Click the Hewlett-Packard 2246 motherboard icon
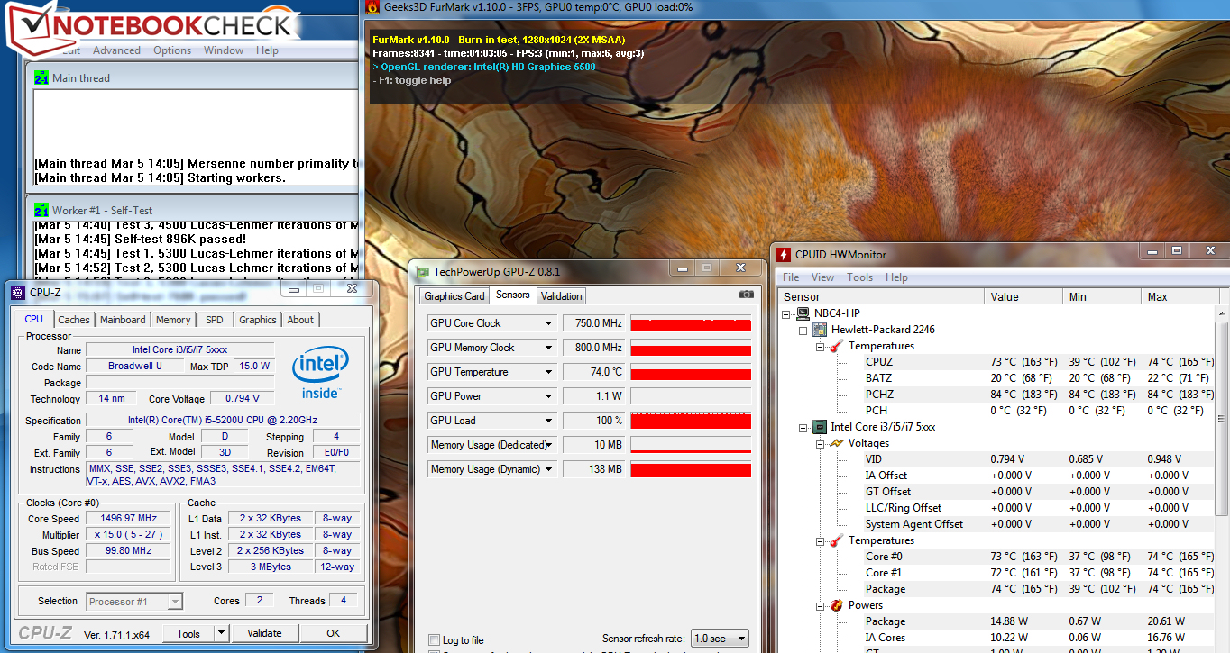1230x653 pixels. [x=821, y=330]
